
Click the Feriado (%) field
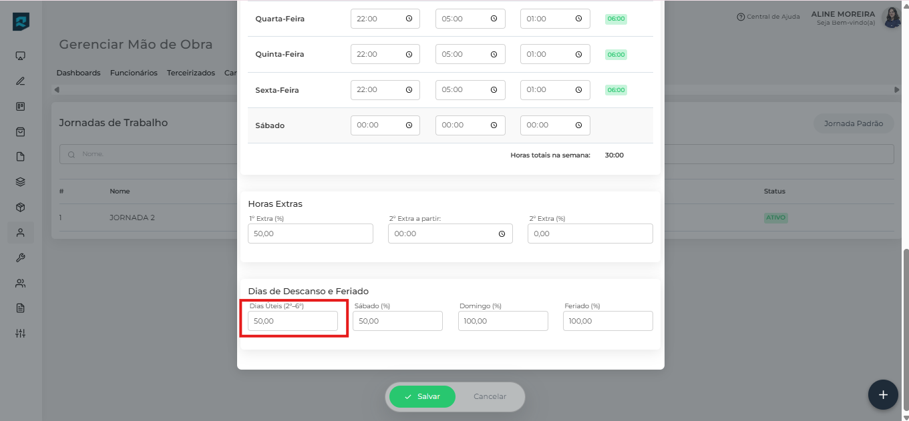coord(607,321)
